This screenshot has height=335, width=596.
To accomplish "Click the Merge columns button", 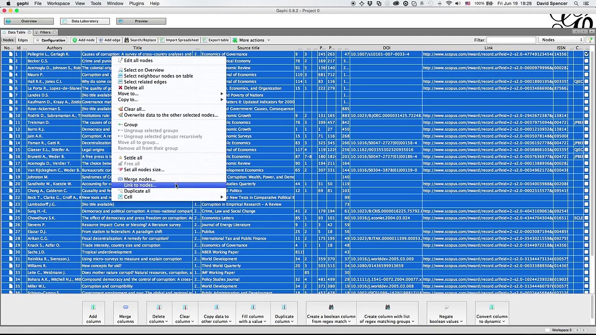I will (125, 313).
